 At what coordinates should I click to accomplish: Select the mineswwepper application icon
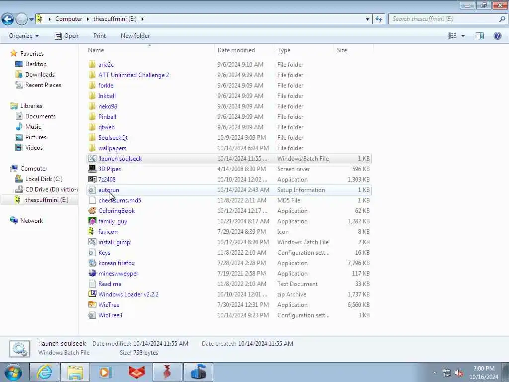point(92,273)
